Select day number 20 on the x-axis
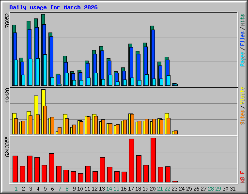Viewport: 248px width, 194px height. (x=153, y=189)
